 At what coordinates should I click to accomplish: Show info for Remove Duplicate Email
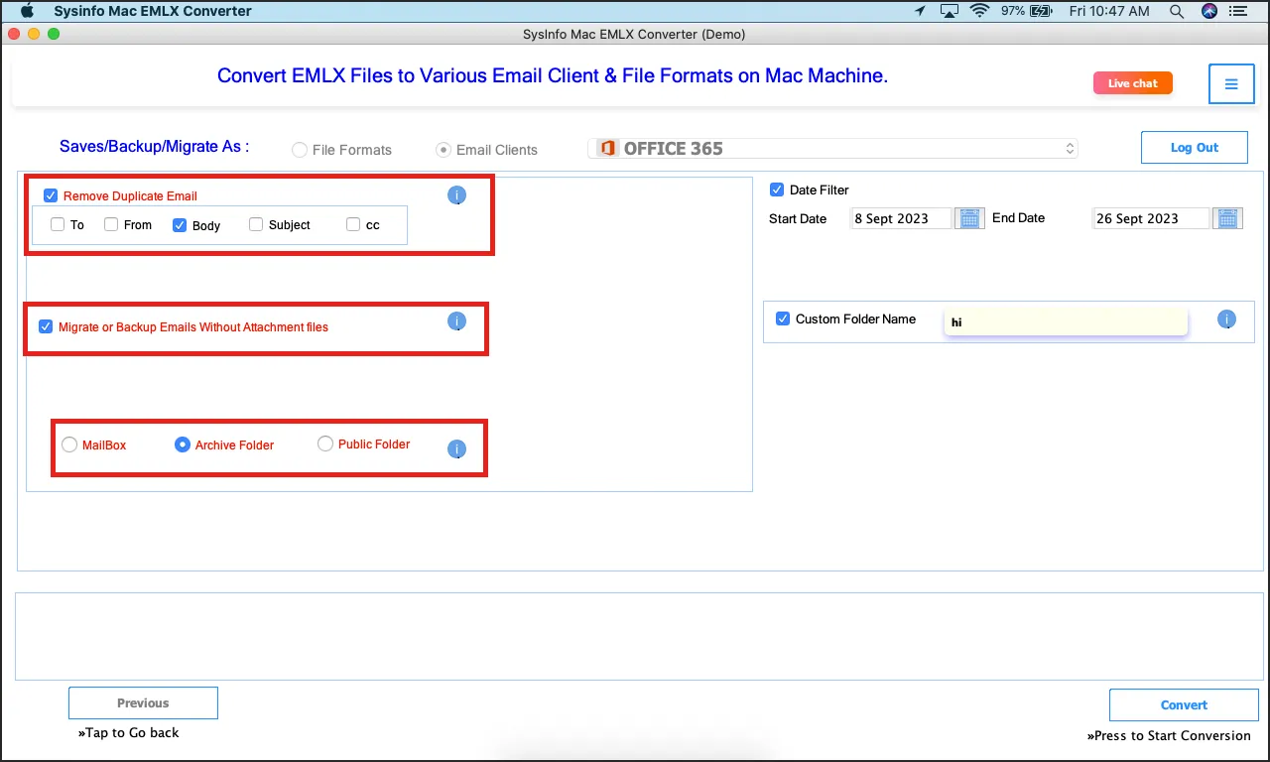pos(456,195)
